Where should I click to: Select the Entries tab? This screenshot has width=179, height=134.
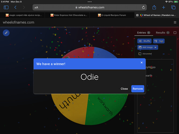point(142,33)
